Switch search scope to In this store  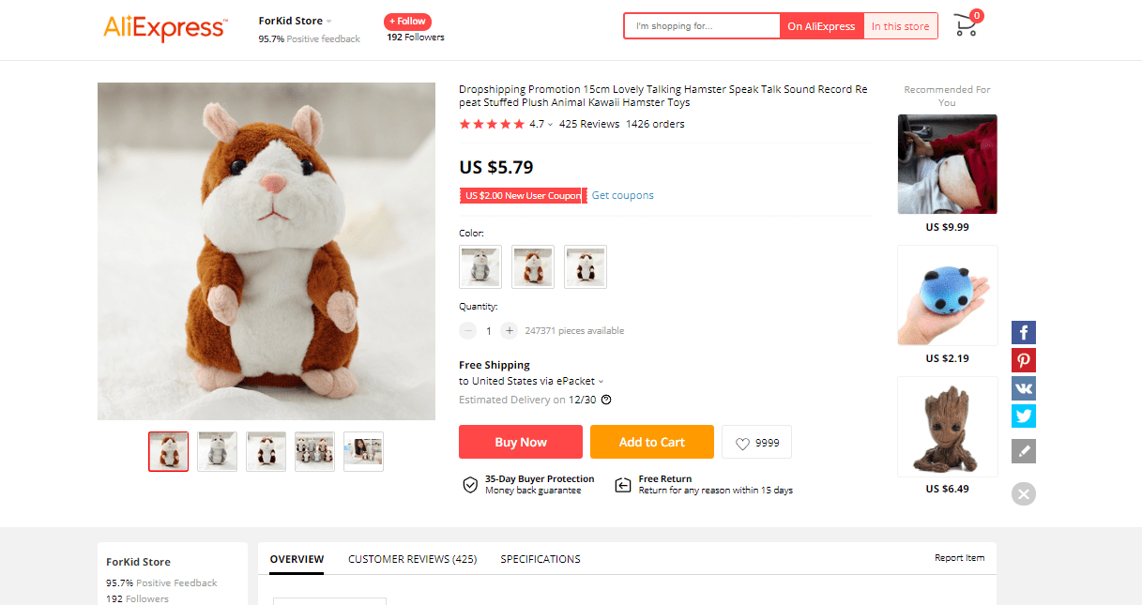click(x=900, y=25)
